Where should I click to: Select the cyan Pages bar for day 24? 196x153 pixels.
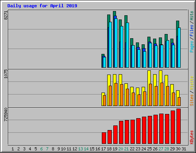click(145, 59)
